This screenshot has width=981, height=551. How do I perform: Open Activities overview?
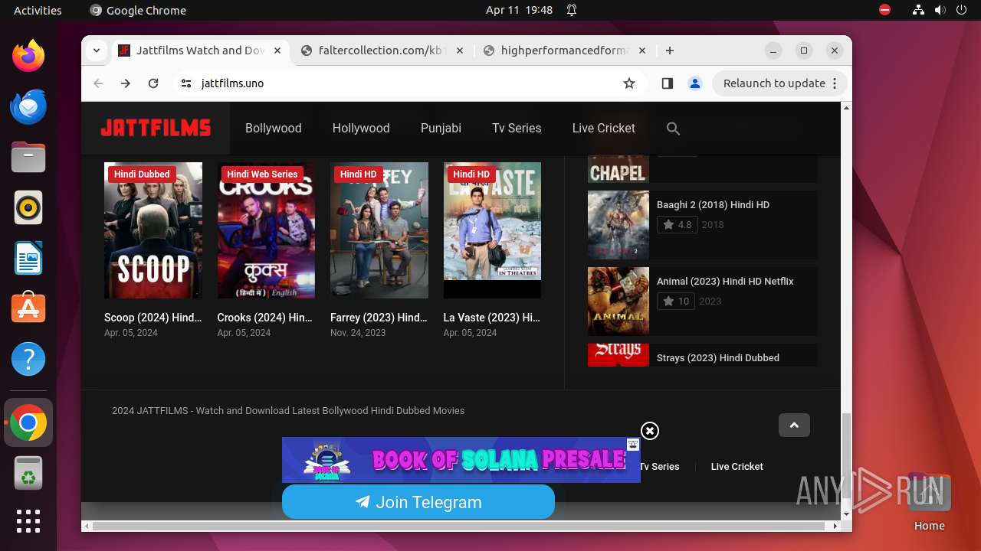[38, 10]
